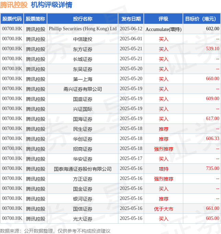Viewport: 221px width, 234px height.
Task: Click the 目标价（港元） column header
Action: point(202,19)
